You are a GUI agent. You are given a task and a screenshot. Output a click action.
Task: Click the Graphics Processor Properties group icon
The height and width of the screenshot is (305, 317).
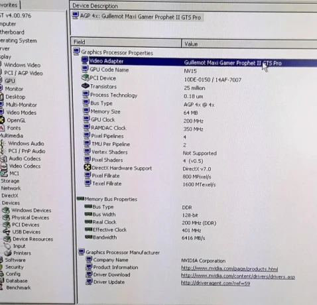tap(76, 52)
